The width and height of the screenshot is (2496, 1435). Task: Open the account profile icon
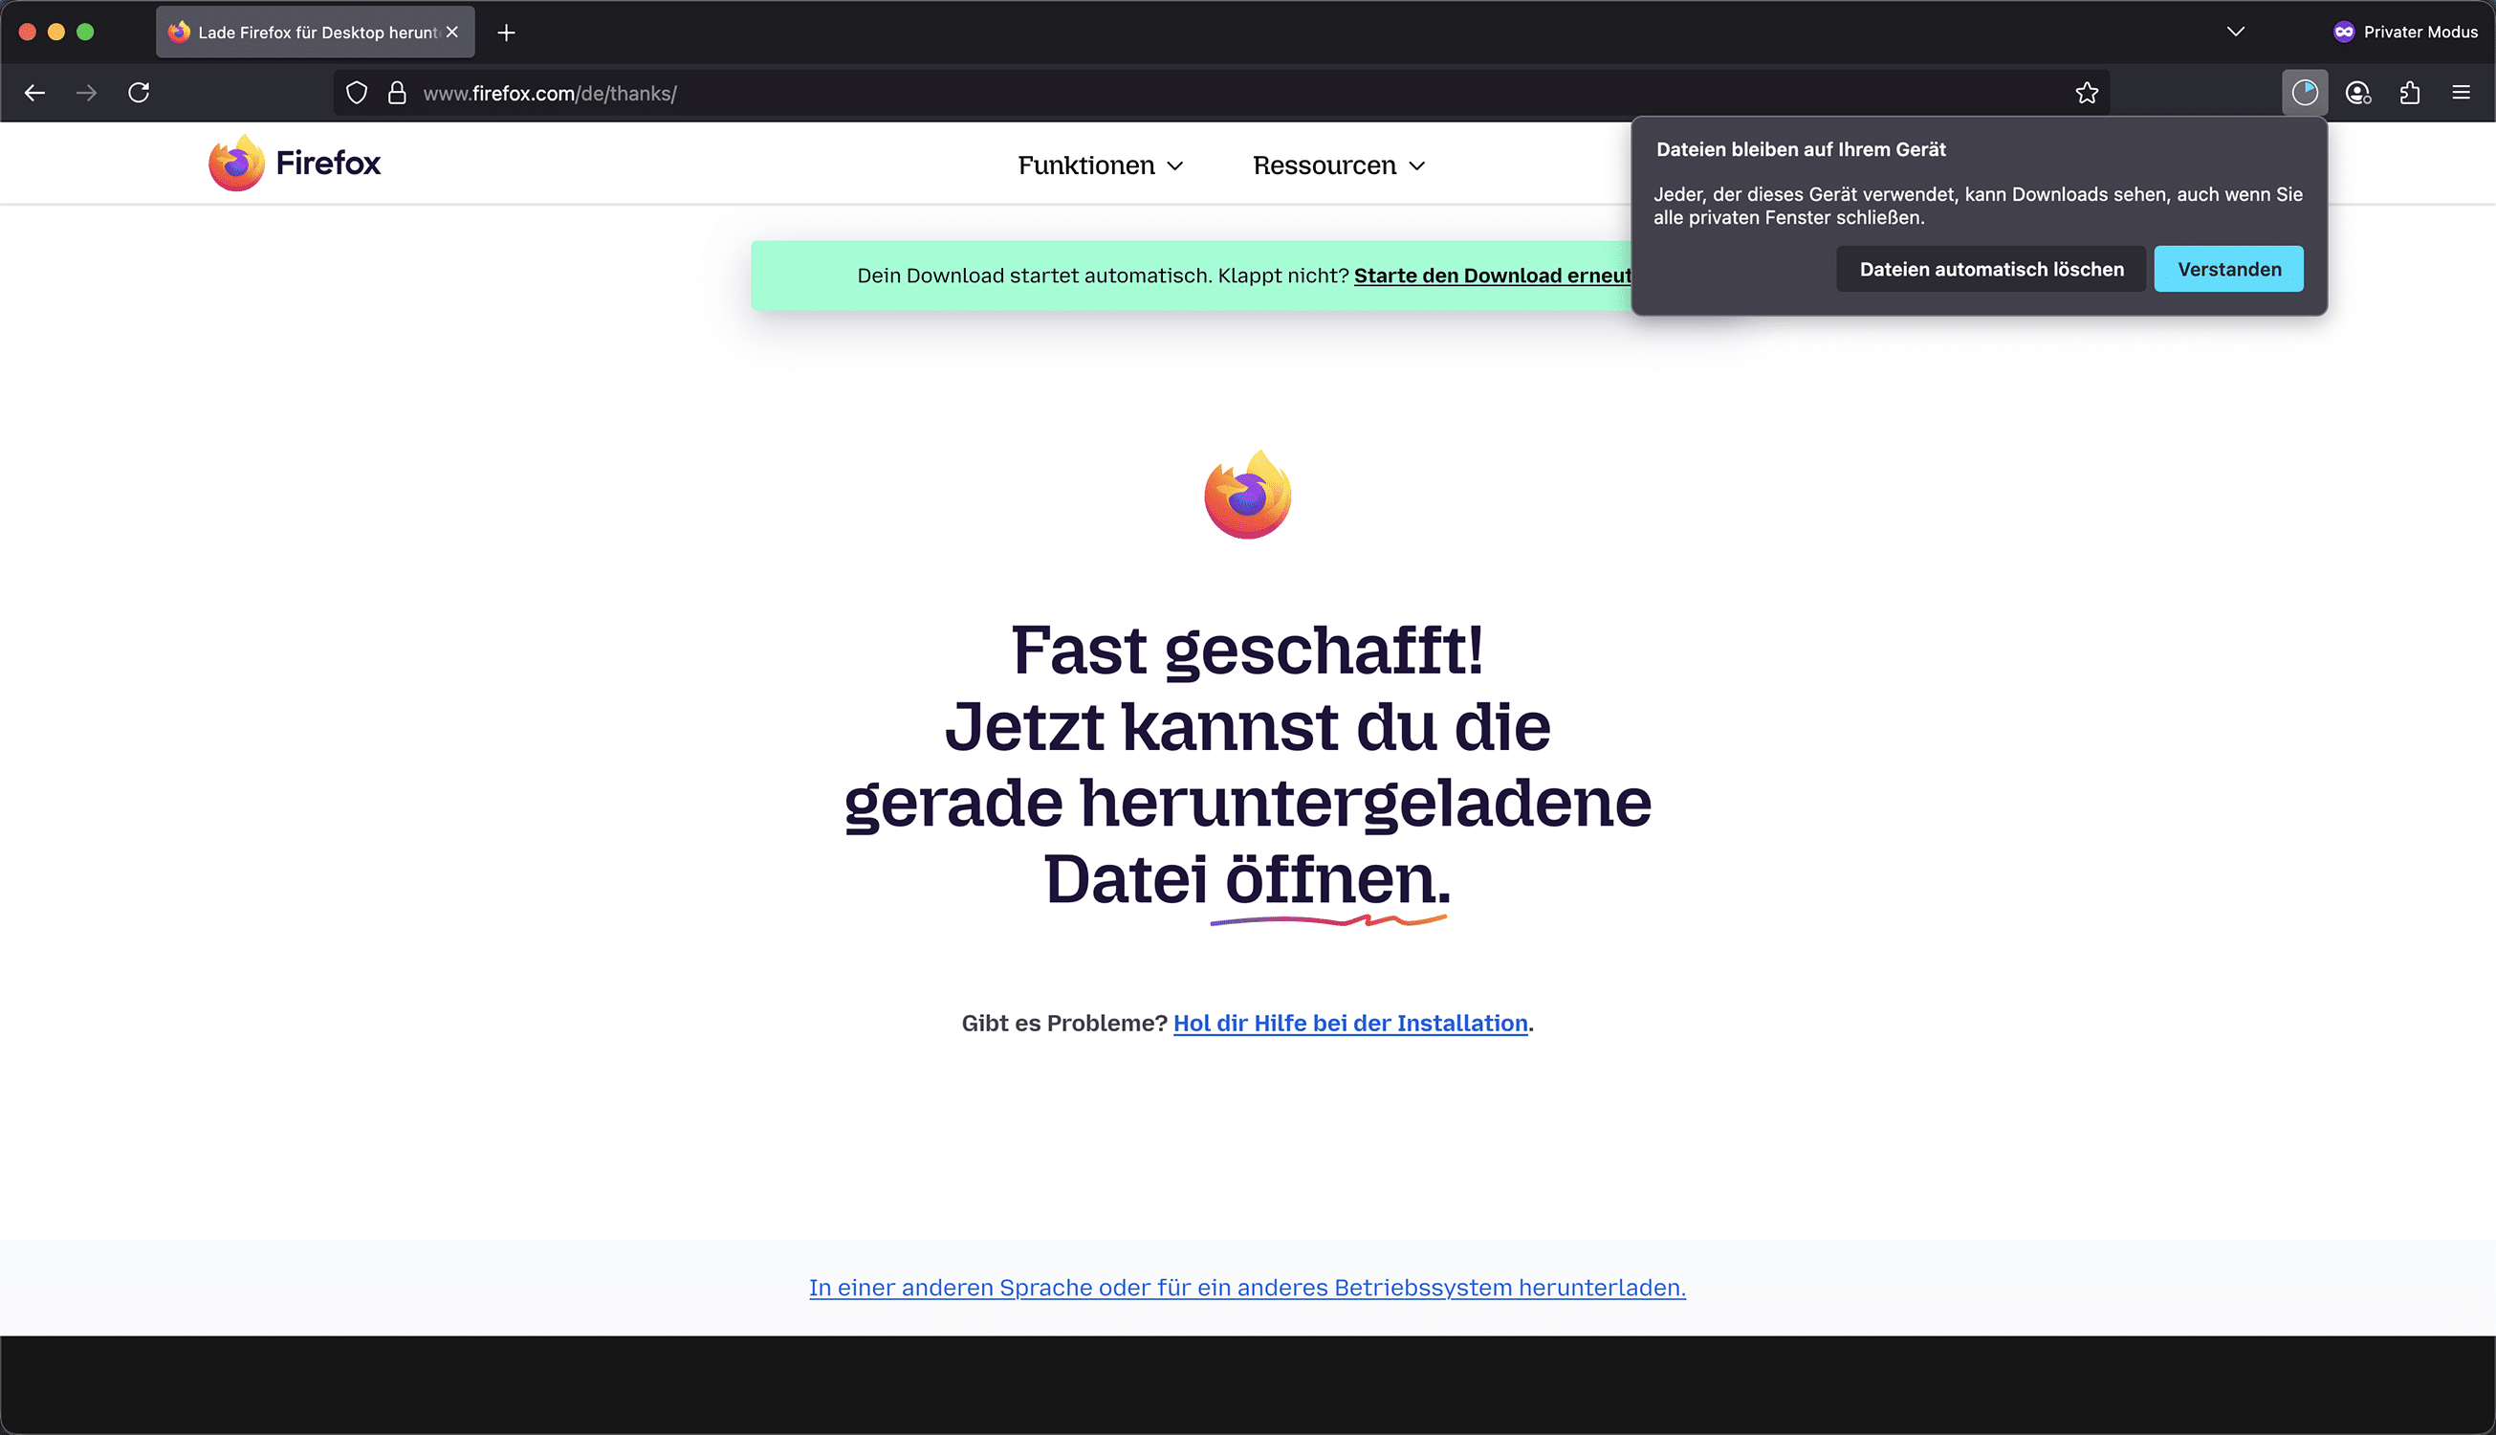click(x=2357, y=93)
